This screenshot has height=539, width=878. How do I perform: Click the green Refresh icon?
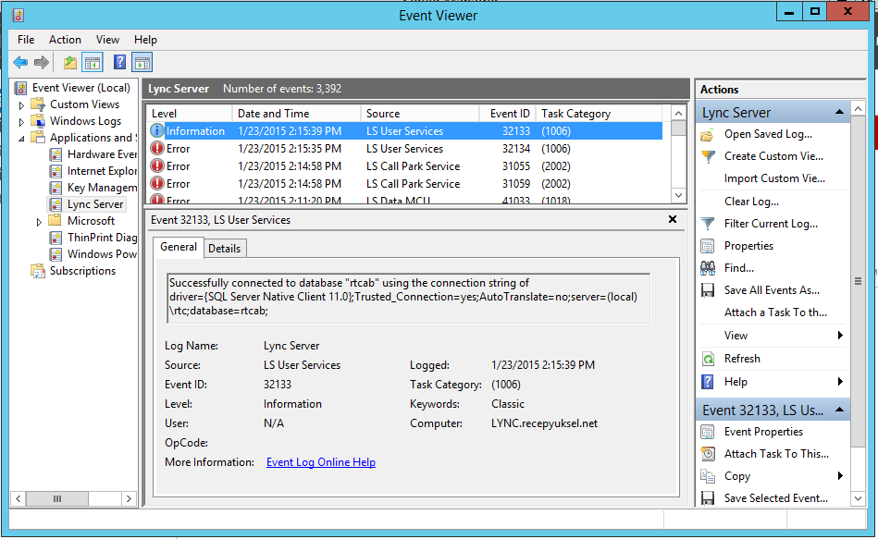pos(708,359)
